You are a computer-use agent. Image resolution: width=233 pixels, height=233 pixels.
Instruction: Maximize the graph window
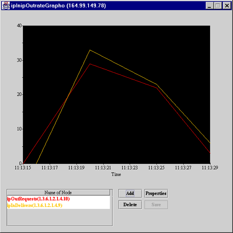pyautogui.click(x=218, y=6)
